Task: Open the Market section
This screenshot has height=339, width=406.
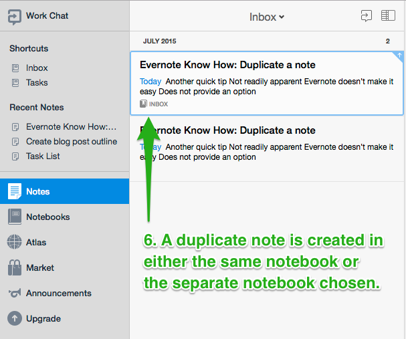Action: coord(40,267)
